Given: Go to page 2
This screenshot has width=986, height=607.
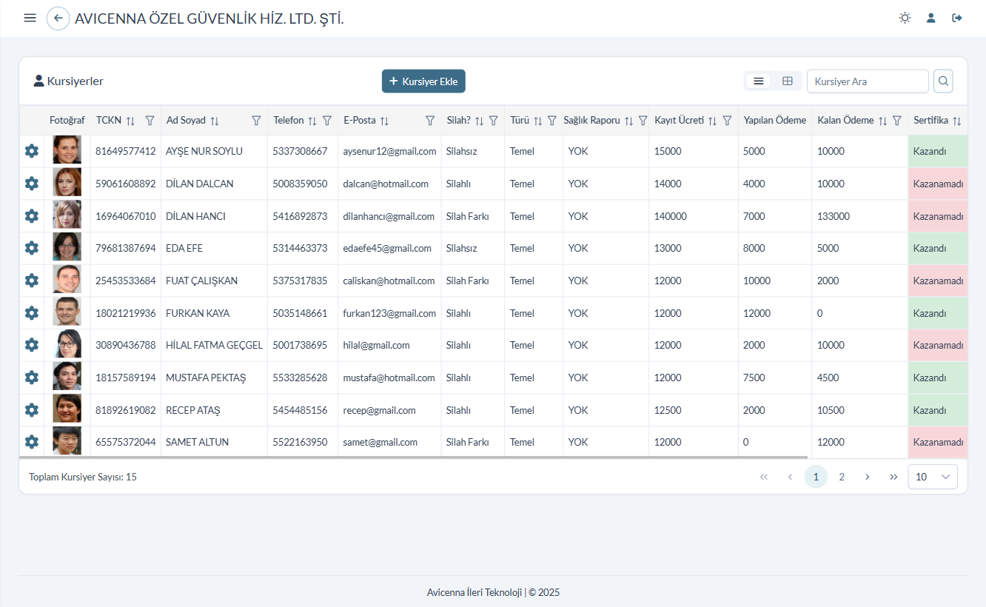Looking at the screenshot, I should (x=842, y=477).
